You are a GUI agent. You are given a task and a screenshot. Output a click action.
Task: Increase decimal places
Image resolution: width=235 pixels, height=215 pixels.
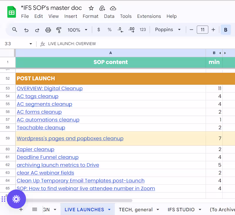click(131, 30)
